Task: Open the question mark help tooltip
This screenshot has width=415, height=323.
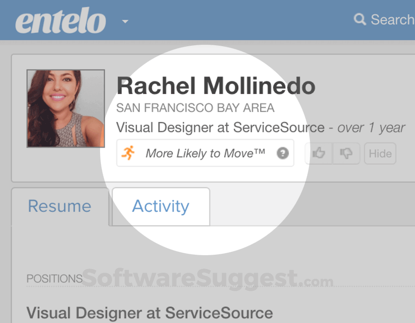Action: point(283,153)
